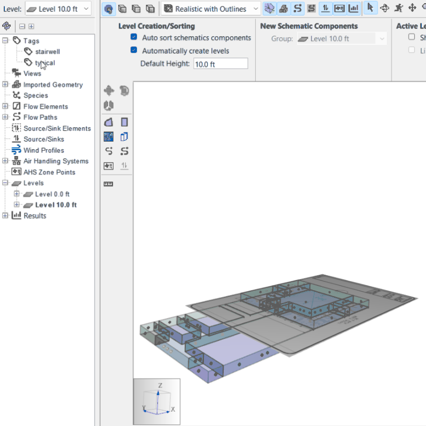Click the grayed-out mirror tool in the palette
The height and width of the screenshot is (426, 426).
(x=109, y=105)
